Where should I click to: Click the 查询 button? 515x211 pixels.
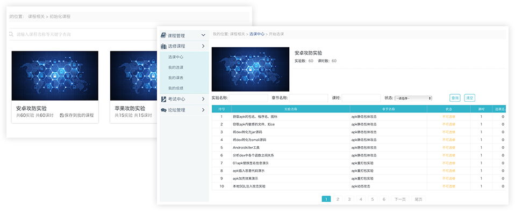(455, 98)
